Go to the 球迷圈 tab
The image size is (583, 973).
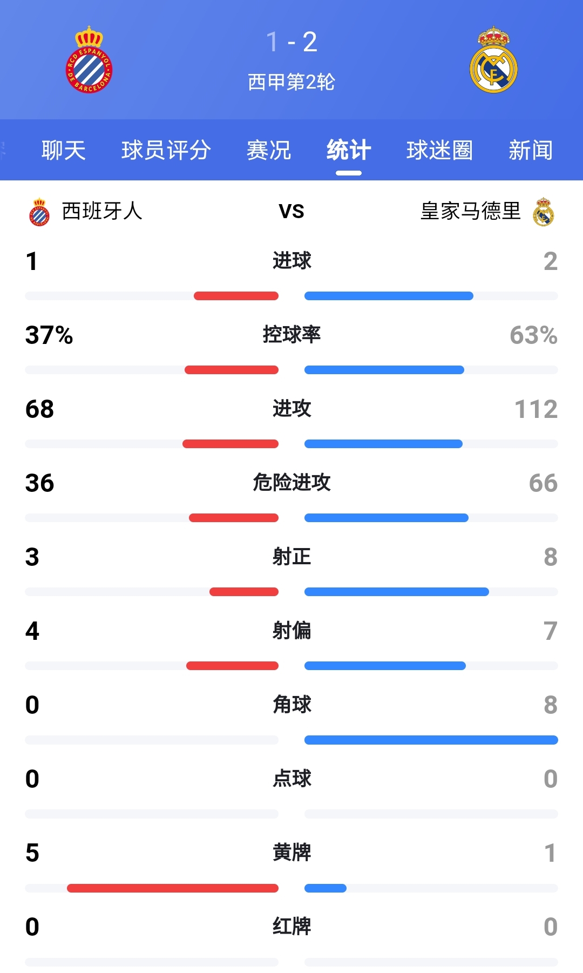point(439,150)
